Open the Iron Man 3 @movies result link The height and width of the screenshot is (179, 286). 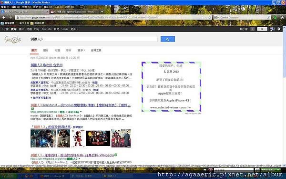click(81, 105)
